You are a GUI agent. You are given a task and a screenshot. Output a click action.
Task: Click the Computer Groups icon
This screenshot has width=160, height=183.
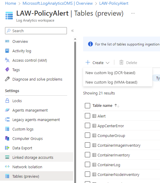tap(7, 138)
